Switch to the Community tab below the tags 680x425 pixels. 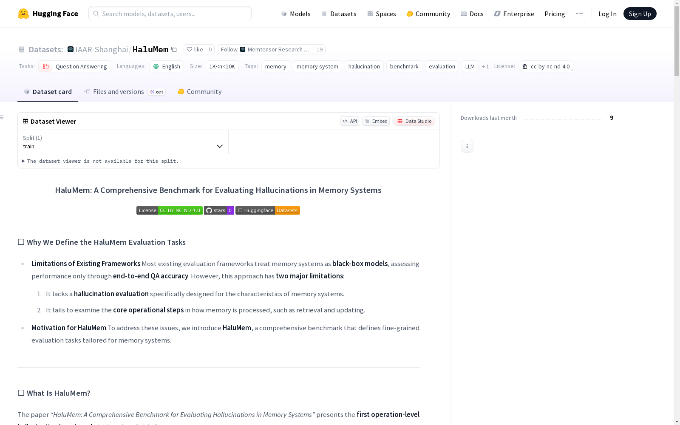(x=200, y=92)
